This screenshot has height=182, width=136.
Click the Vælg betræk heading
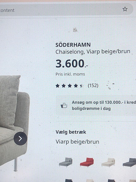tap(71, 132)
